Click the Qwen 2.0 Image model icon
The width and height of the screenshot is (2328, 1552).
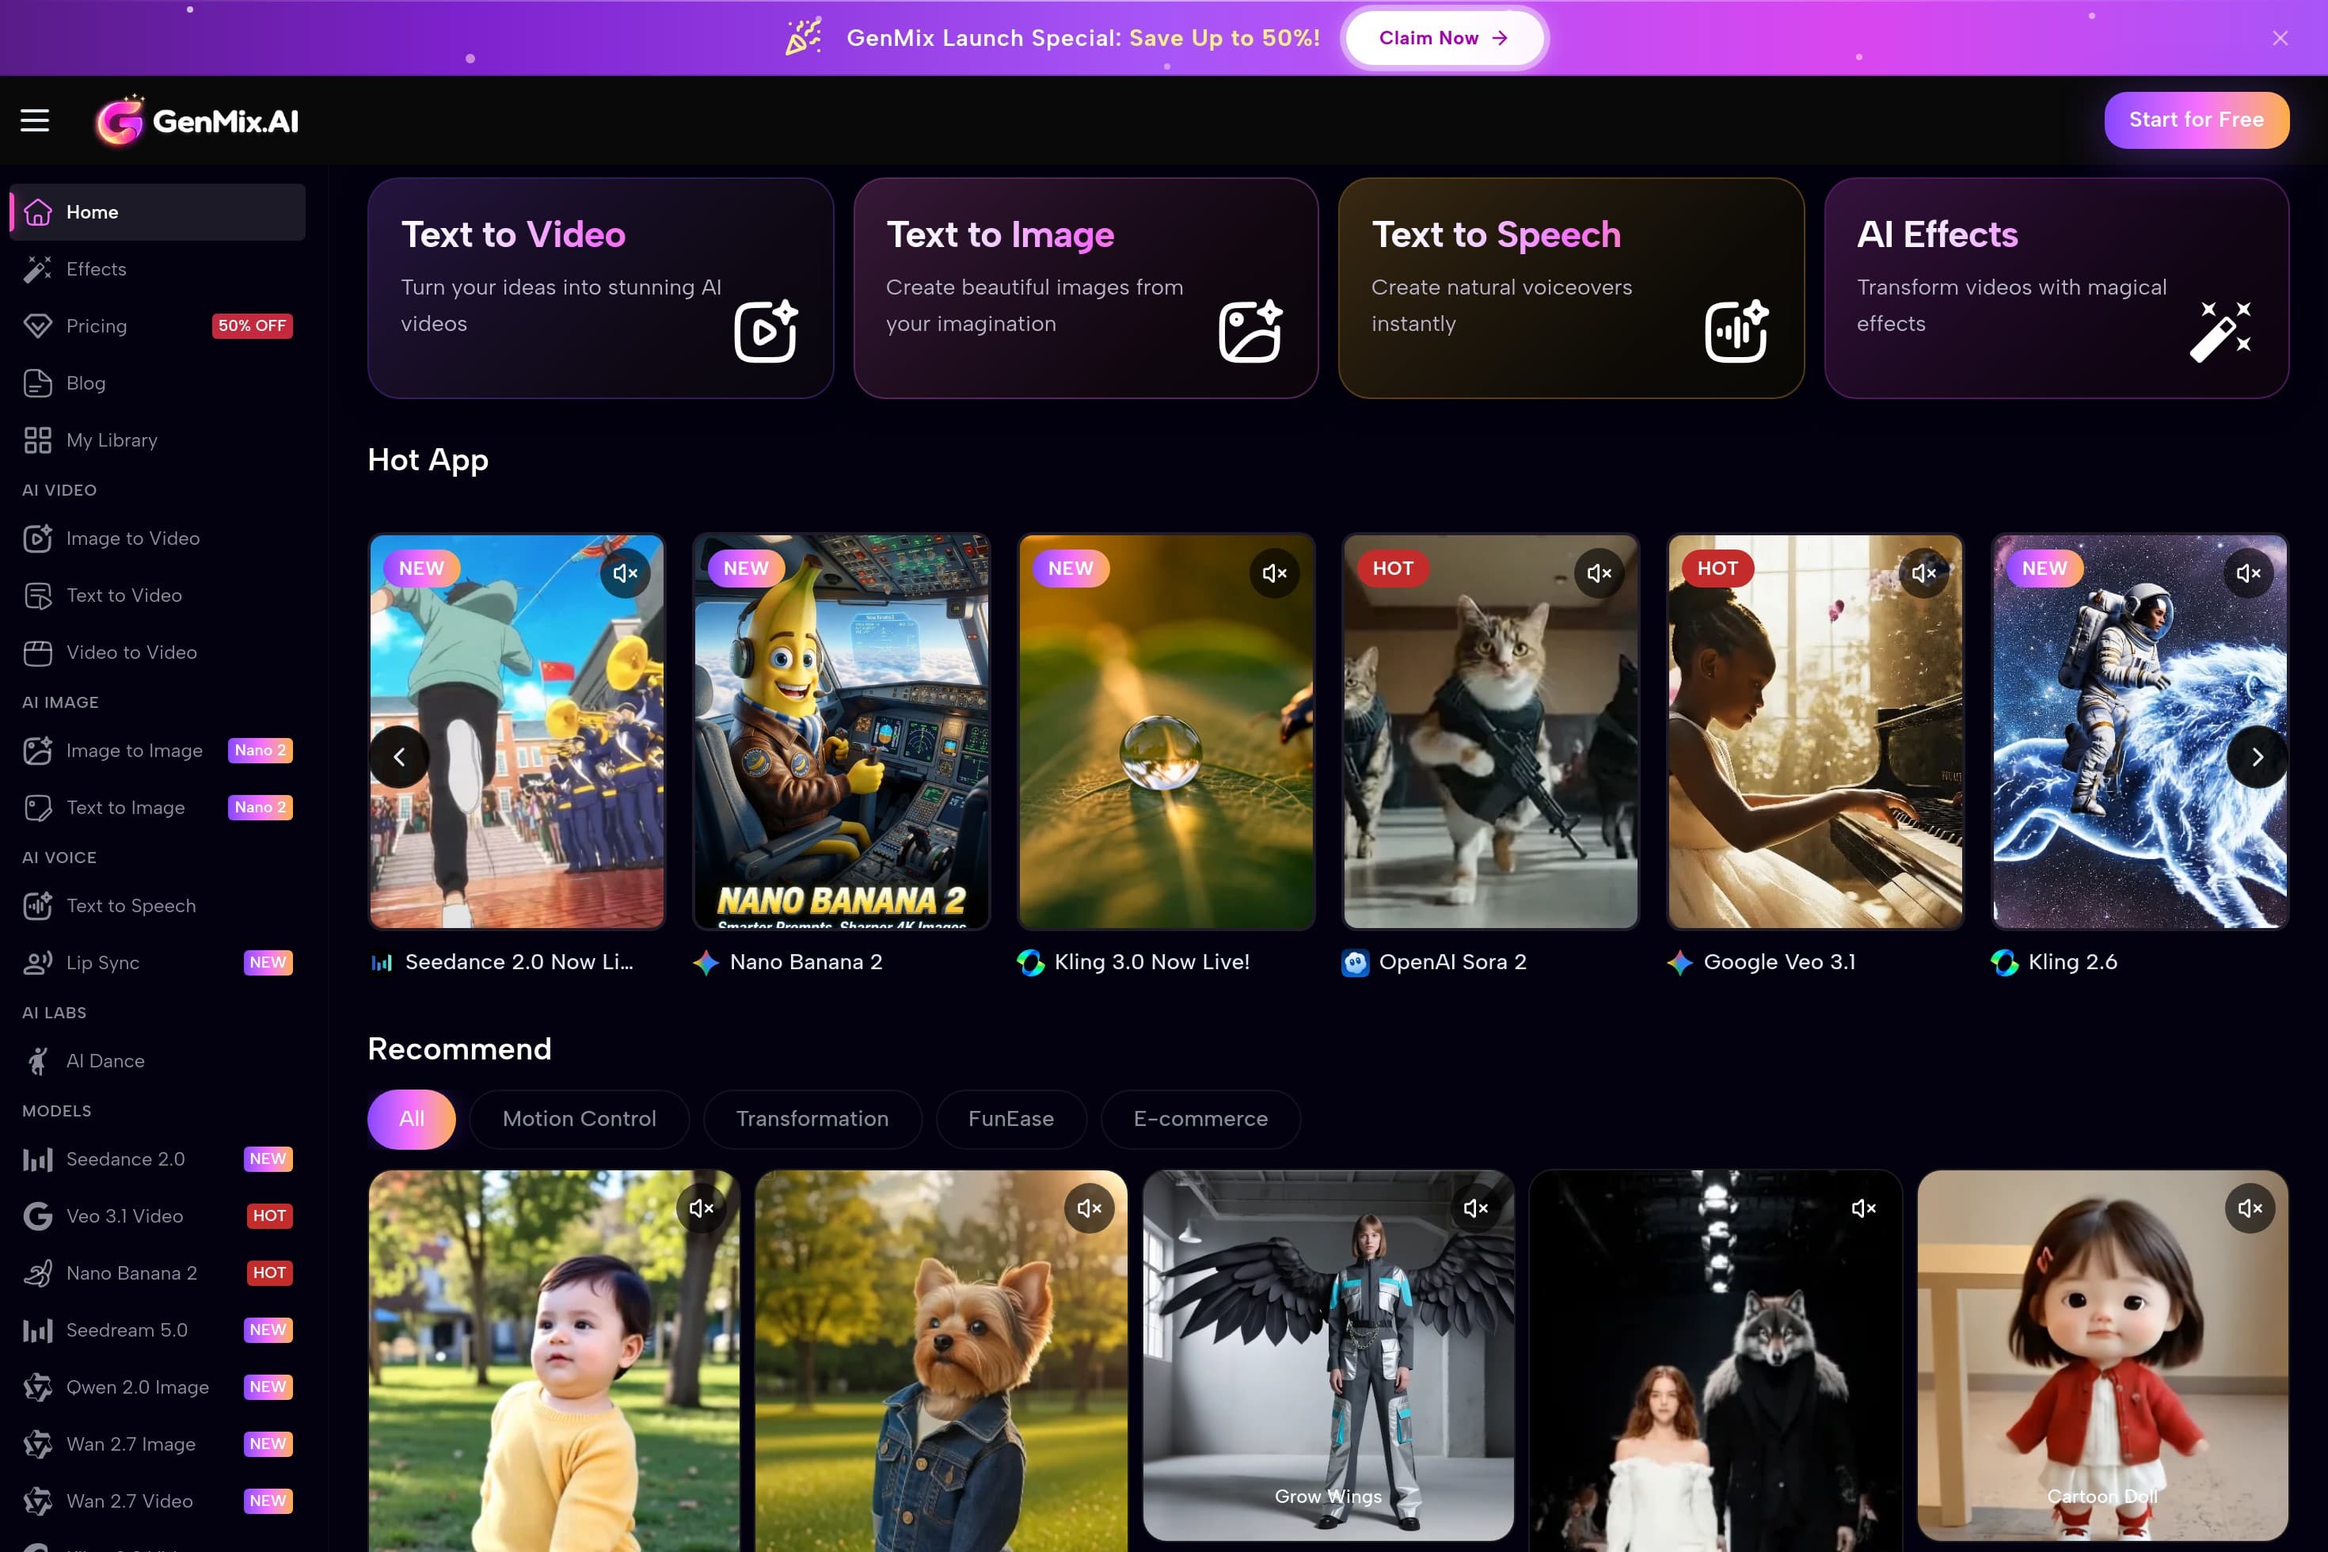click(x=38, y=1387)
